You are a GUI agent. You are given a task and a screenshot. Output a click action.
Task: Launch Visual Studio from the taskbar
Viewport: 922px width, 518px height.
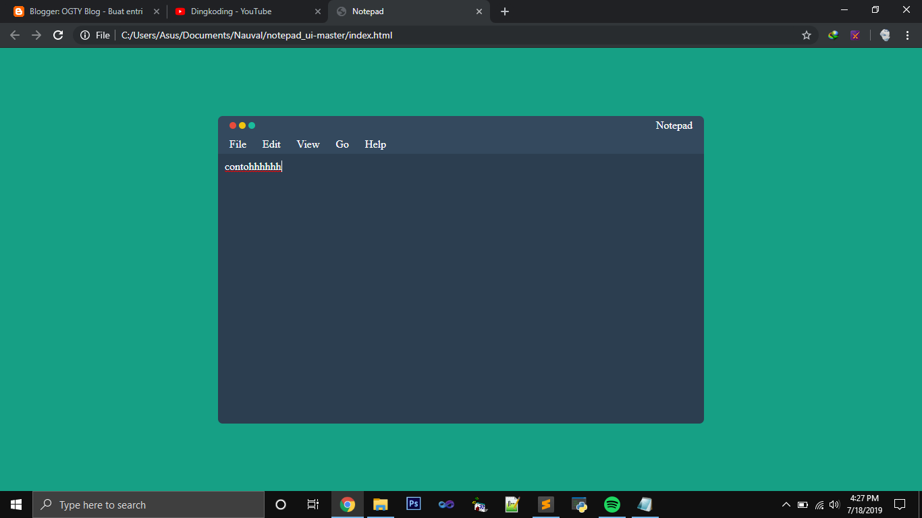[x=445, y=504]
